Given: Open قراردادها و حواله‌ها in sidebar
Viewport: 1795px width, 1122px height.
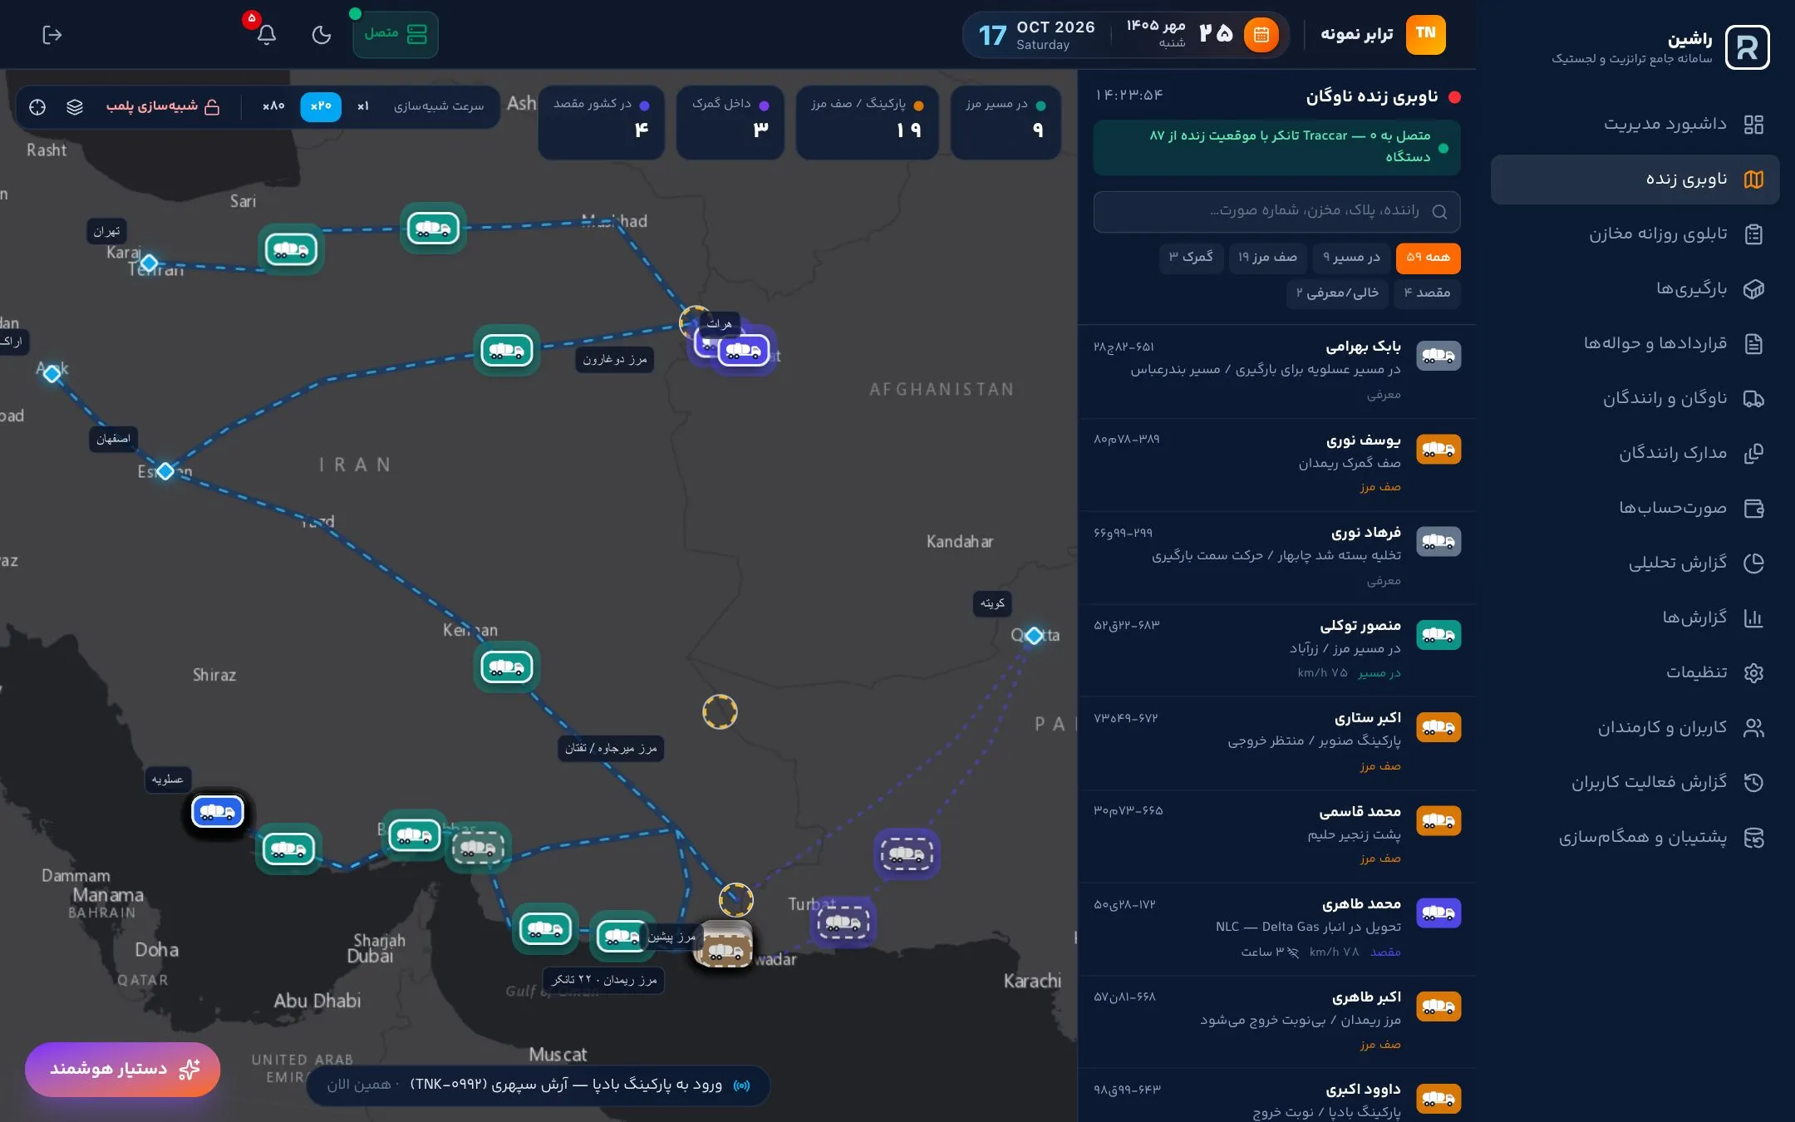Looking at the screenshot, I should click(x=1635, y=344).
